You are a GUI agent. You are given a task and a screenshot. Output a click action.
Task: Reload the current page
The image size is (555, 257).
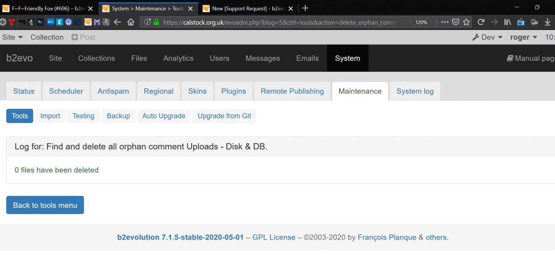point(481,22)
